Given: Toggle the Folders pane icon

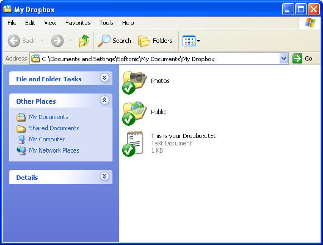Looking at the screenshot, I should click(x=144, y=41).
